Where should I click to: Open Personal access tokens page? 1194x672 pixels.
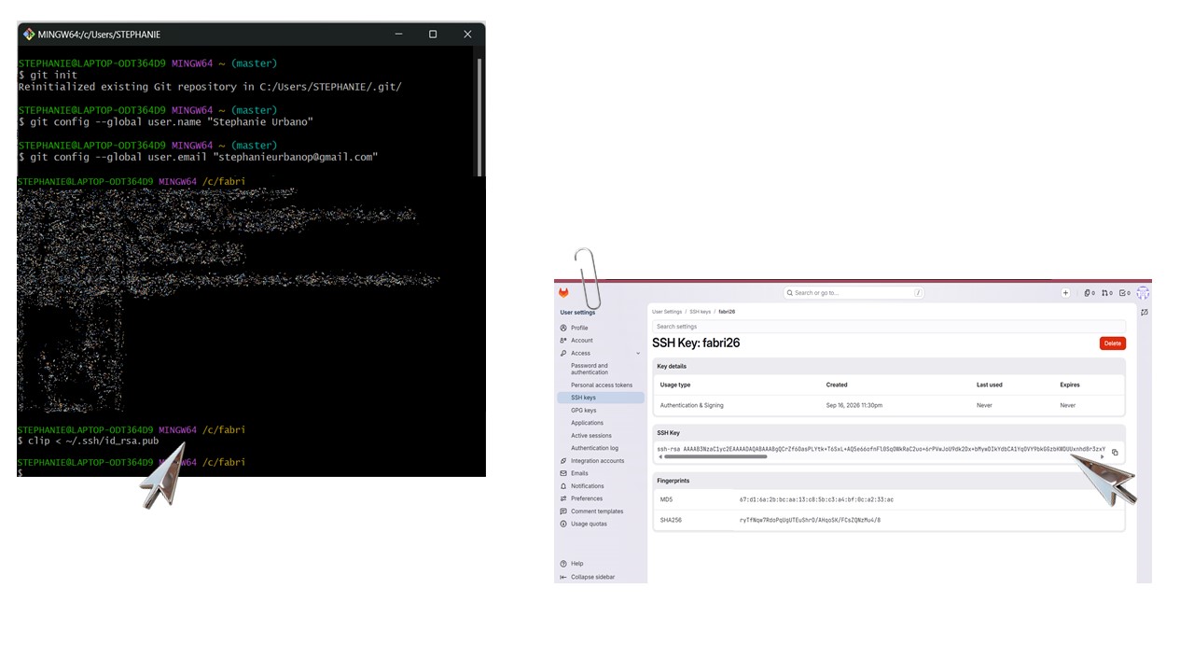tap(602, 385)
